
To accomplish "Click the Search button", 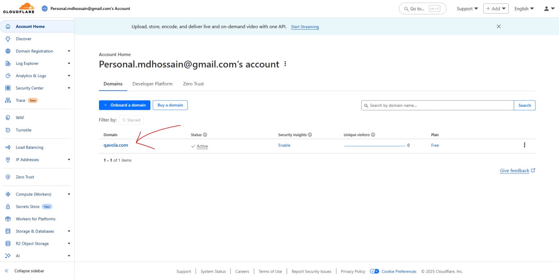I will [x=525, y=105].
